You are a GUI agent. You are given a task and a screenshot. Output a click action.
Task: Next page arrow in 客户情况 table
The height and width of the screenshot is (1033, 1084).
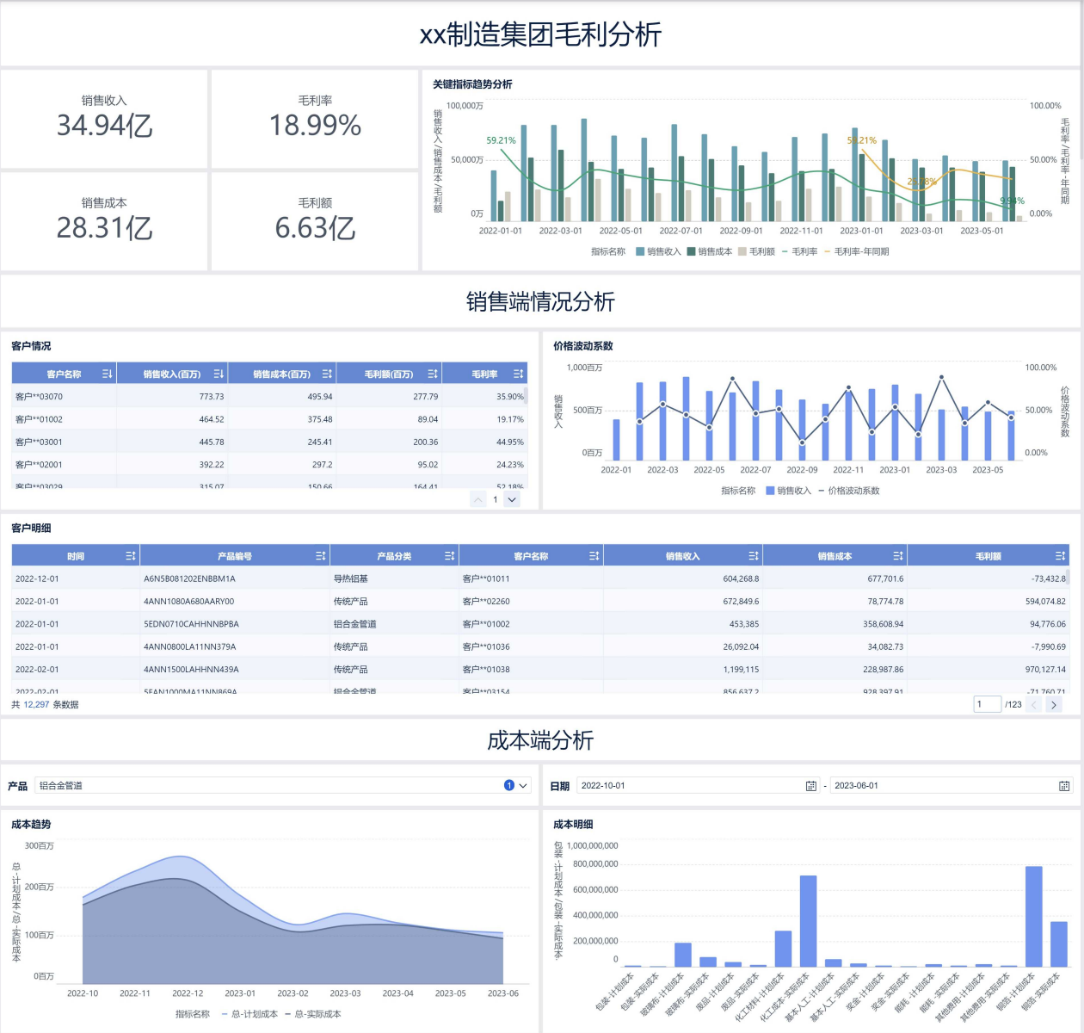click(512, 499)
